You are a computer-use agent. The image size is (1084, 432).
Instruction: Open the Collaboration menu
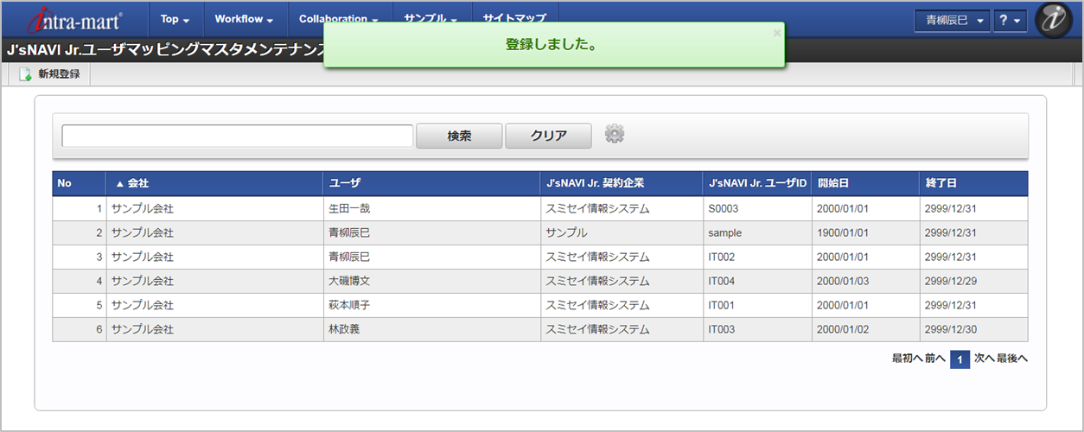tap(339, 19)
